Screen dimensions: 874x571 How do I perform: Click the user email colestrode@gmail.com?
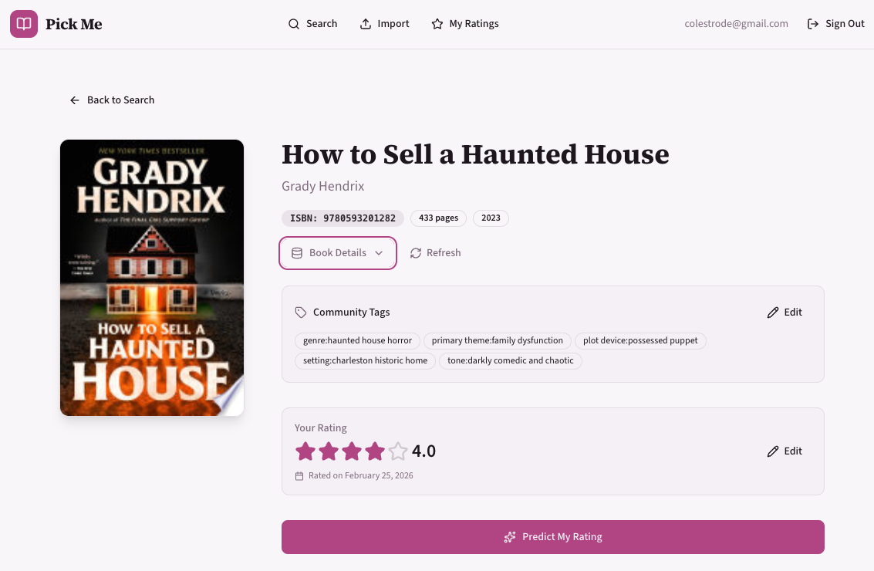736,24
